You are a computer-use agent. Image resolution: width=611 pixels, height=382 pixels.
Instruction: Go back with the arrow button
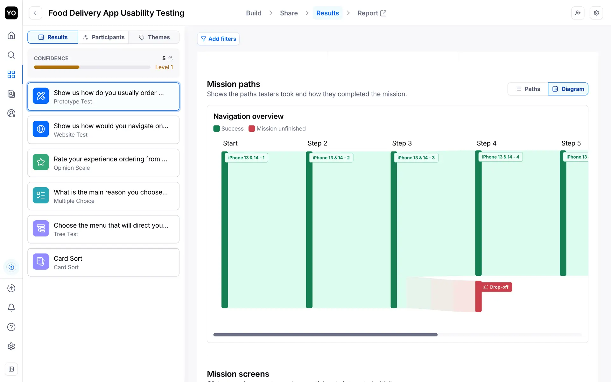35,13
